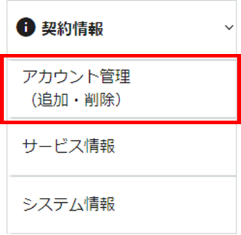Select the サービス情報 menu entry
Image resolution: width=241 pixels, height=235 pixels.
pyautogui.click(x=122, y=147)
